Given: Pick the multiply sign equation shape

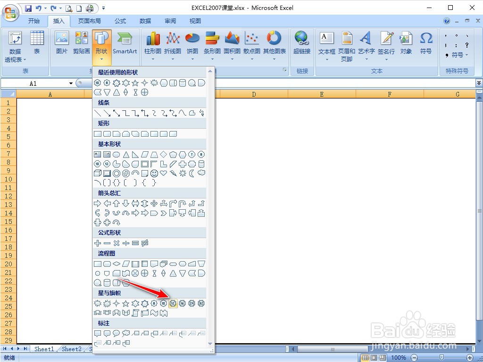Looking at the screenshot, I should tap(116, 243).
